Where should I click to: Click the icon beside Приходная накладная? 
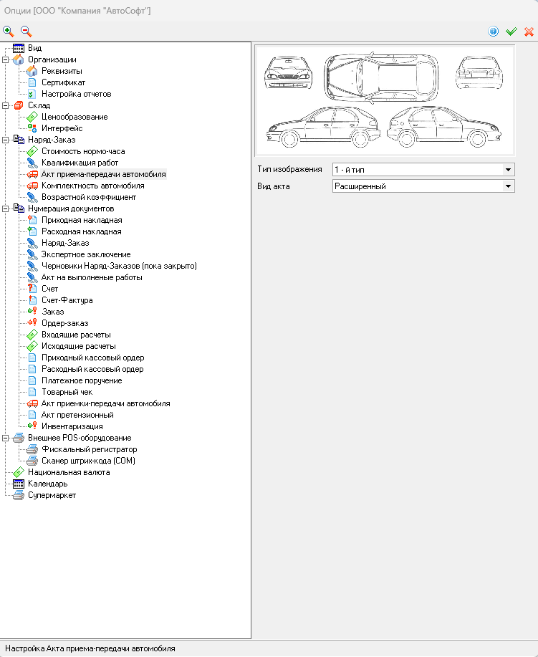[x=32, y=220]
